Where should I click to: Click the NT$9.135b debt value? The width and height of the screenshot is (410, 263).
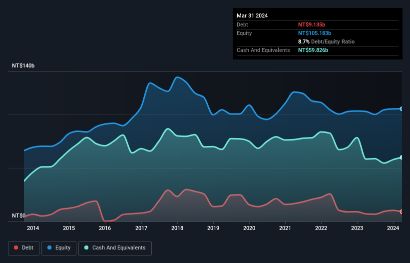click(x=312, y=24)
